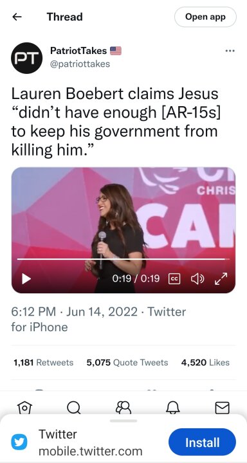Screen dimensions: 247x463
Task: View the 1,181 Retweets list
Action: [44, 363]
